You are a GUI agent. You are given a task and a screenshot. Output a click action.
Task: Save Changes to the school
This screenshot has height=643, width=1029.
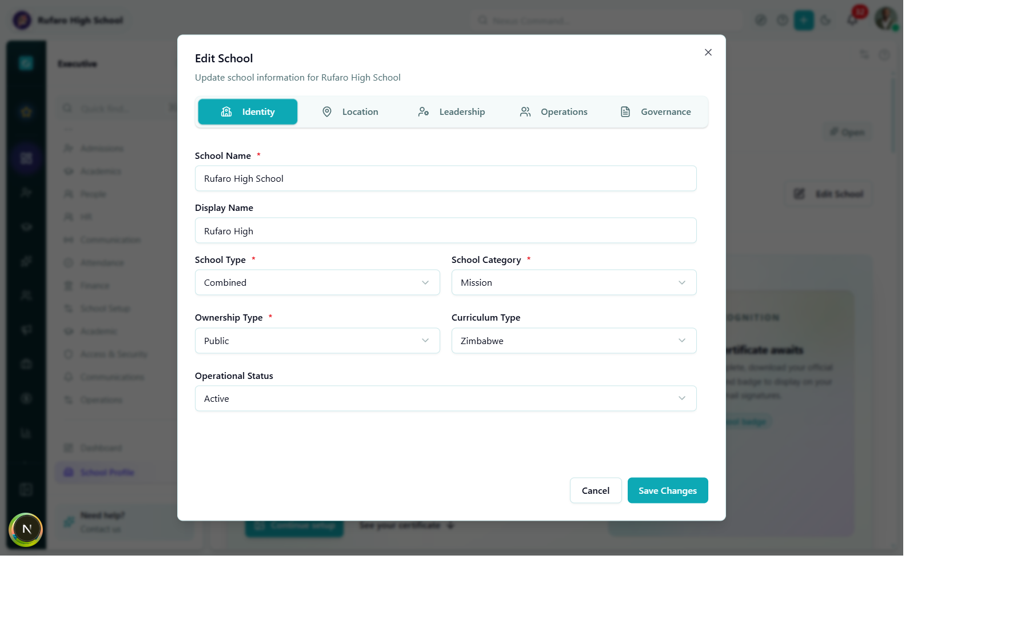click(668, 491)
